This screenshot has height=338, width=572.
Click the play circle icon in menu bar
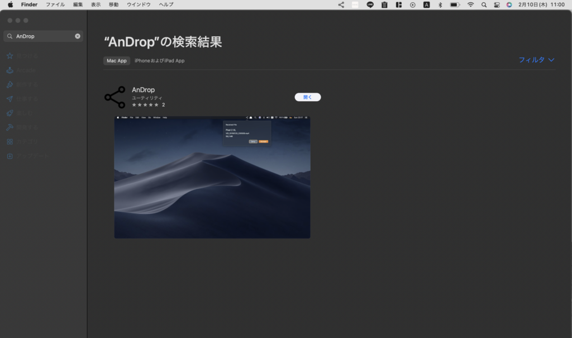tap(413, 4)
